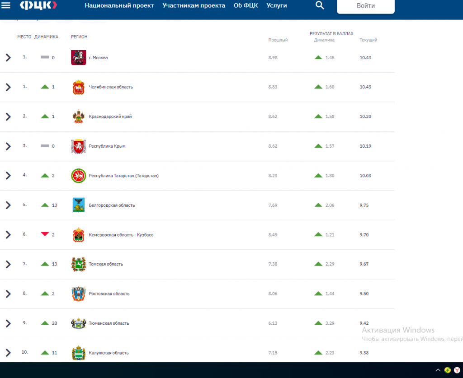The height and width of the screenshot is (378, 463).
Task: Click РЕЗУЛЬТАТ В БАЛЛАХ header
Action: click(331, 33)
